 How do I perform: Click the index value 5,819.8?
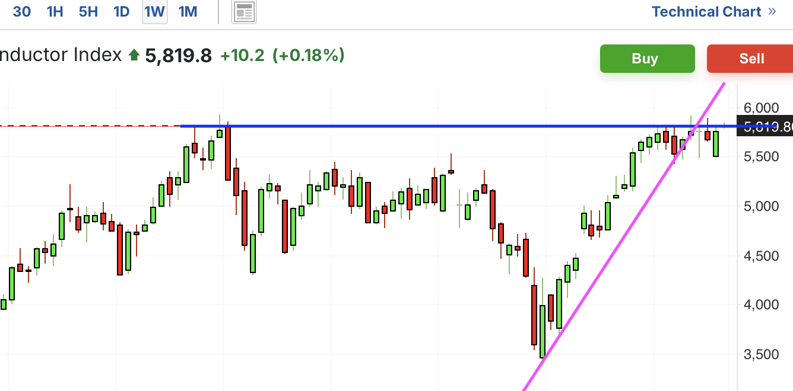coord(179,56)
